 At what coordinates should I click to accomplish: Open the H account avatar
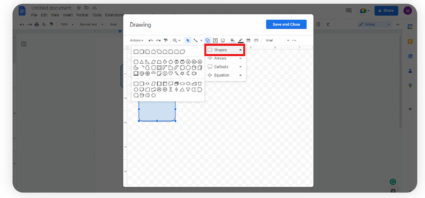click(407, 11)
